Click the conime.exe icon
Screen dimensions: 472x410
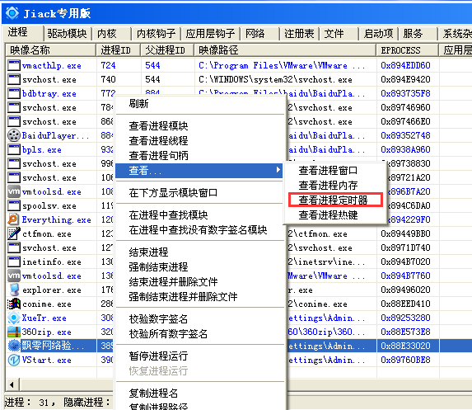point(13,304)
